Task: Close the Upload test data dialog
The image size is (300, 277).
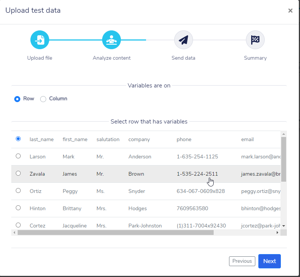Action: click(290, 11)
